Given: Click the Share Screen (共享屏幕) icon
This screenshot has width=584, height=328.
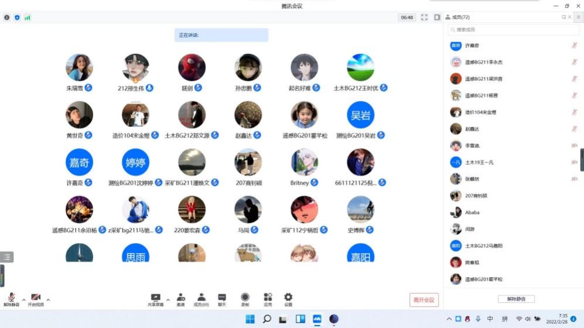Looking at the screenshot, I should click(x=156, y=298).
